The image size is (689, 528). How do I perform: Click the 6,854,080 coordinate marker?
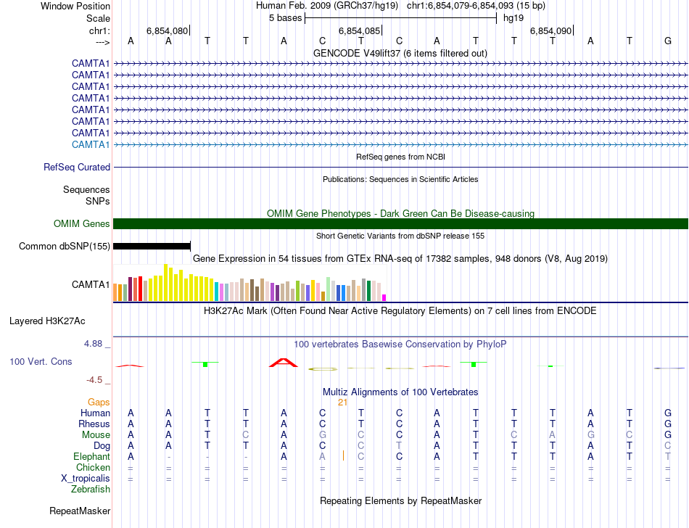(167, 30)
